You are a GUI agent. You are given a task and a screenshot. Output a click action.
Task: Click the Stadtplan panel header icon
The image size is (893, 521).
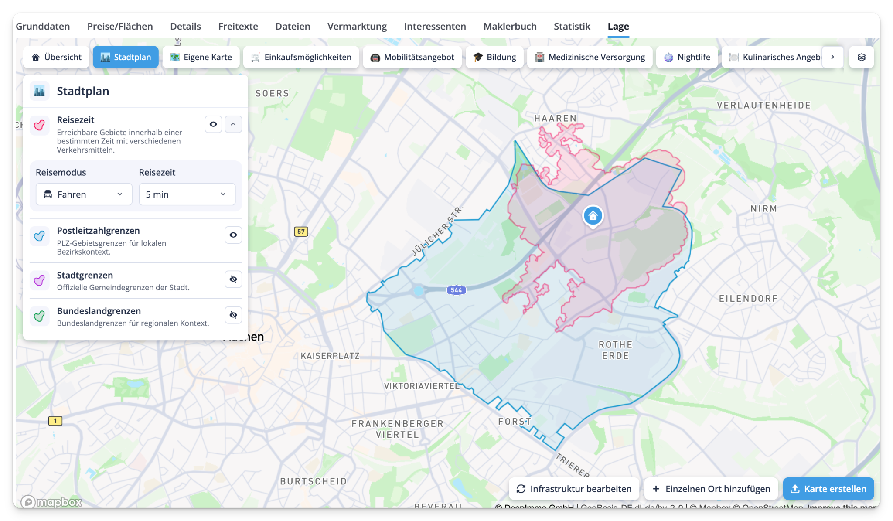click(x=40, y=91)
